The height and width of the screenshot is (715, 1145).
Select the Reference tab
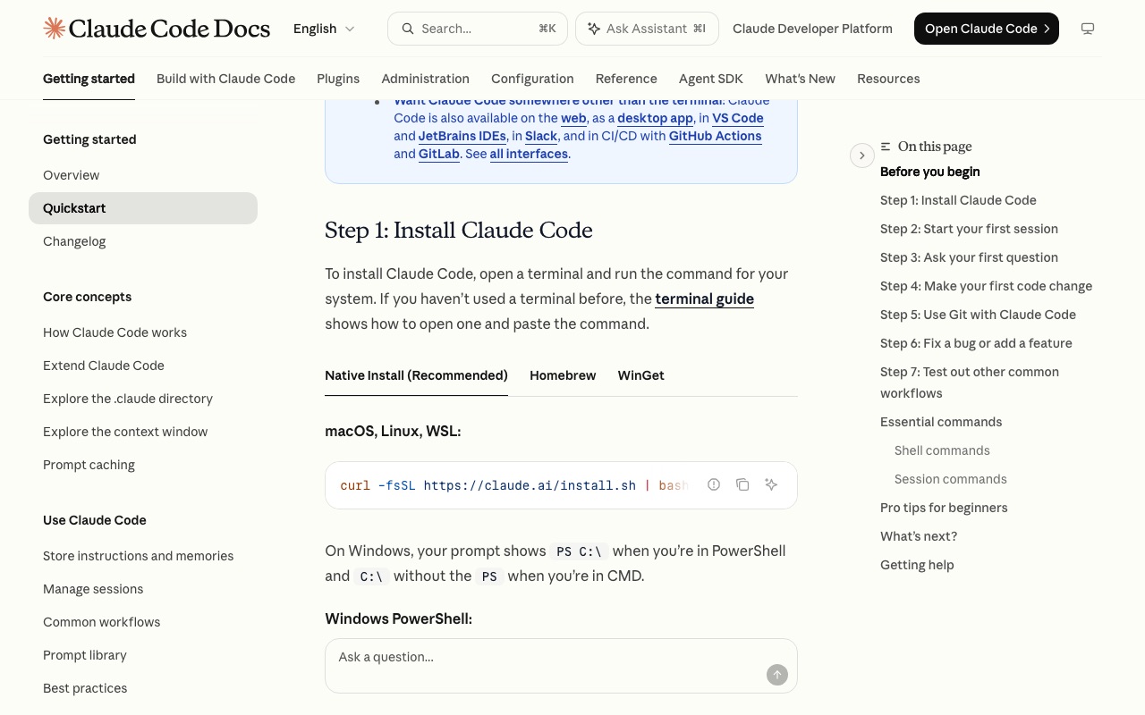(x=626, y=79)
